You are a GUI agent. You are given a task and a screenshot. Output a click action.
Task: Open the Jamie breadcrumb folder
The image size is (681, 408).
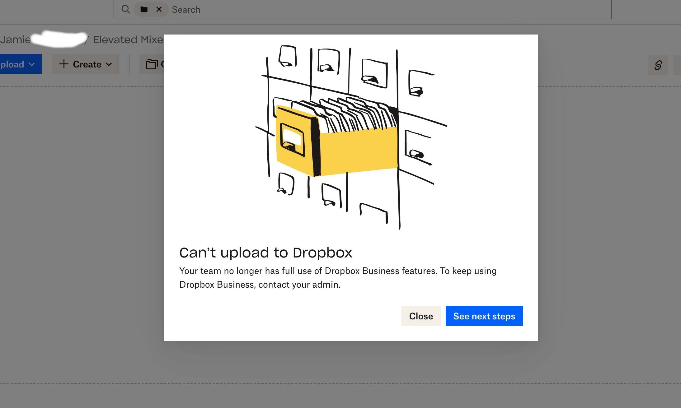tap(16, 40)
